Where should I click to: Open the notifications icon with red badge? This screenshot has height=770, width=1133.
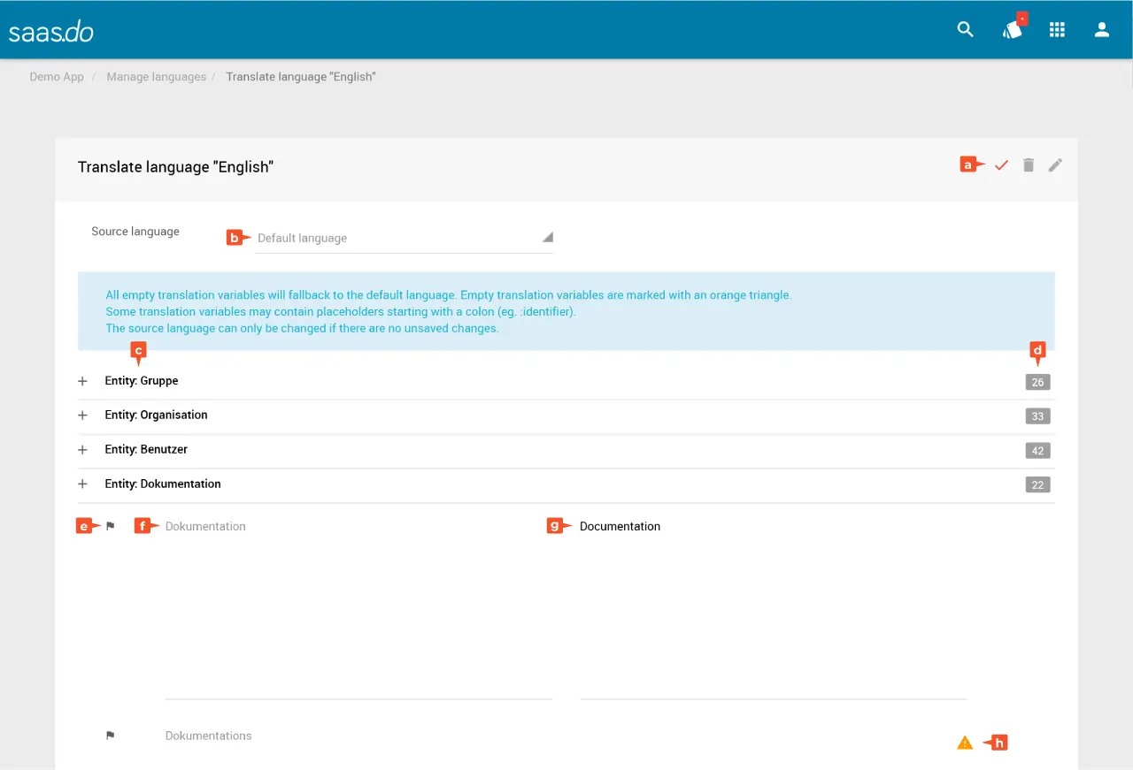tap(1012, 30)
